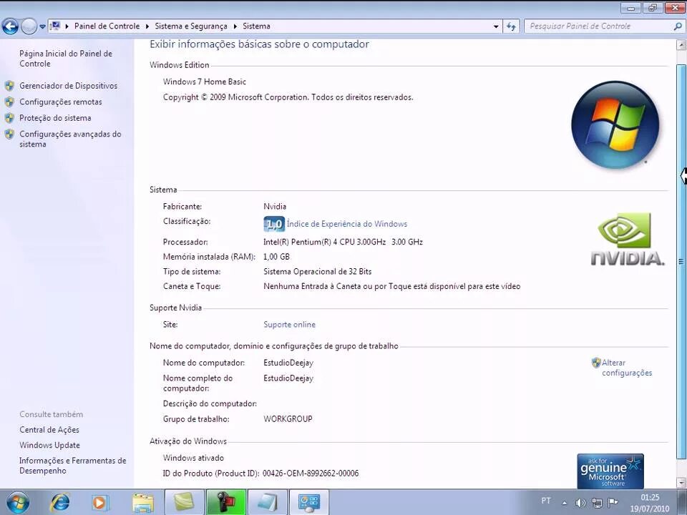Click PT language indicator in tray
The width and height of the screenshot is (687, 515).
(546, 501)
